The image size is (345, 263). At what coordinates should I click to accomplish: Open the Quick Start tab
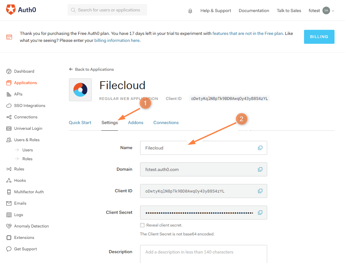pyautogui.click(x=80, y=122)
